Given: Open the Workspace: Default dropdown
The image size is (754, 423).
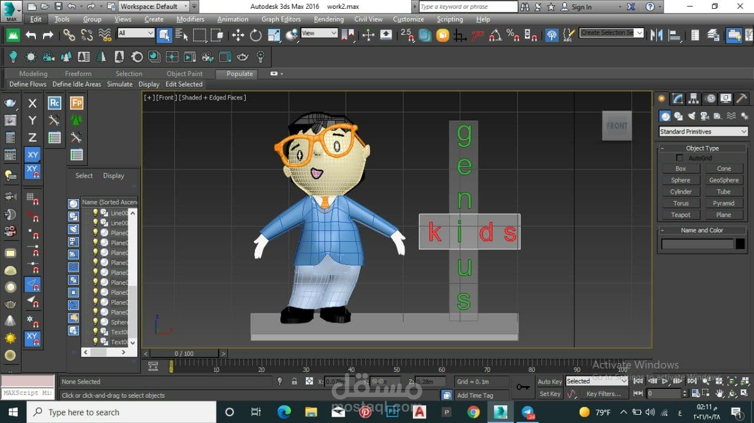Looking at the screenshot, I should tap(154, 6).
